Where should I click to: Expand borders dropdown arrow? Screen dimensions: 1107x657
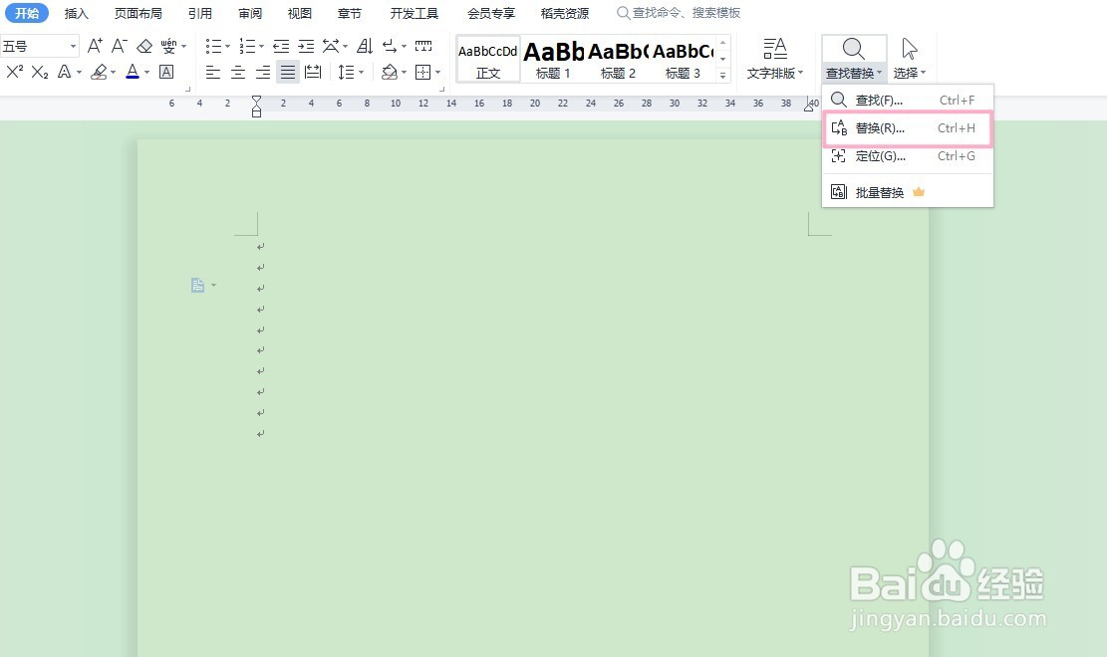click(x=437, y=72)
